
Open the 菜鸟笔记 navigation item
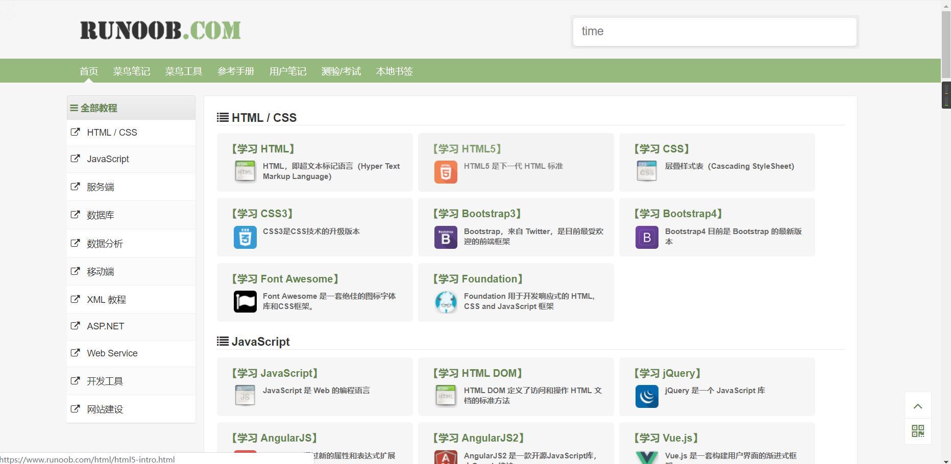click(x=132, y=71)
